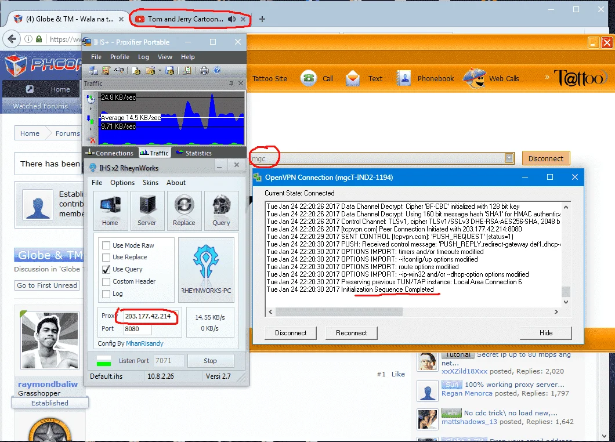Viewport: 615px width, 442px height.
Task: Expand the Tattoo toolbar overflow chevron
Action: click(x=547, y=77)
